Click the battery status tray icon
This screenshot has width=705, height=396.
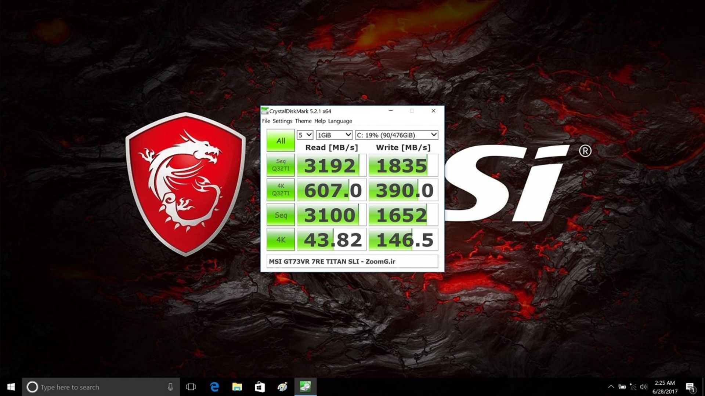pos(622,386)
